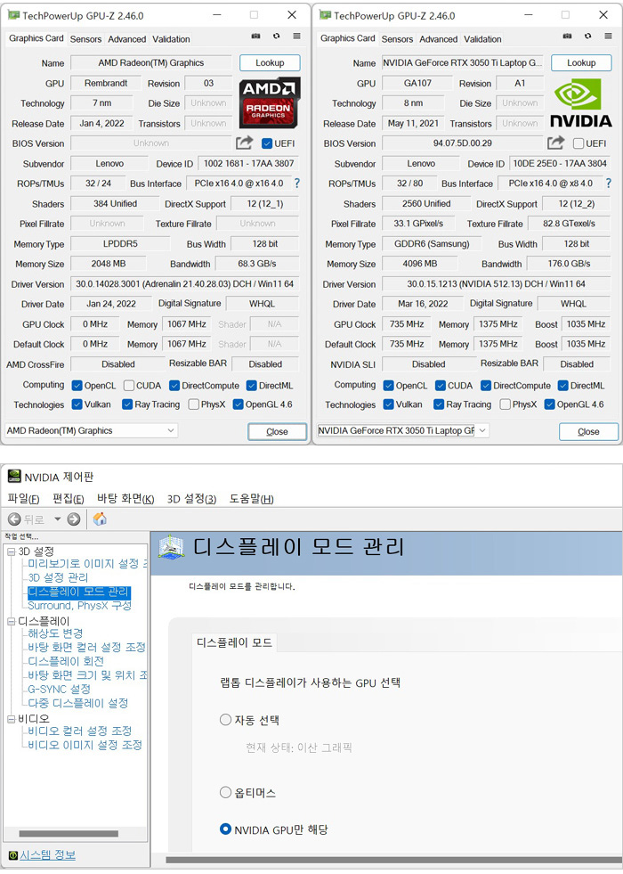Select 다중 디스플레이 설정 tree item
The image size is (623, 874).
(x=78, y=703)
